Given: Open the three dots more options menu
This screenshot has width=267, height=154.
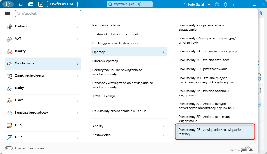Looking at the screenshot, I should tap(234, 4).
